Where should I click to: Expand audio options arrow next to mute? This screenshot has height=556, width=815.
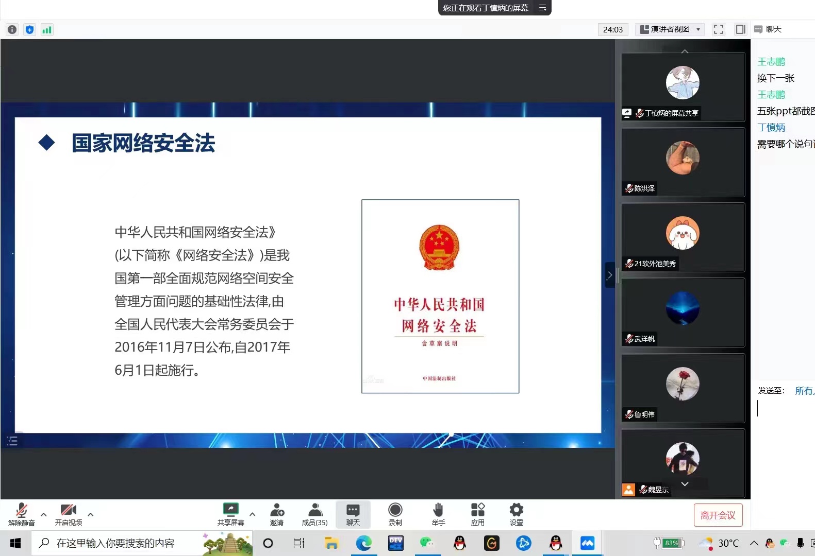click(44, 514)
